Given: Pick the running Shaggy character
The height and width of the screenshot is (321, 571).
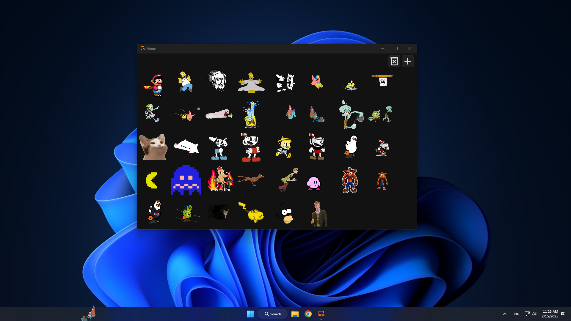Looking at the screenshot, I should pos(288,180).
